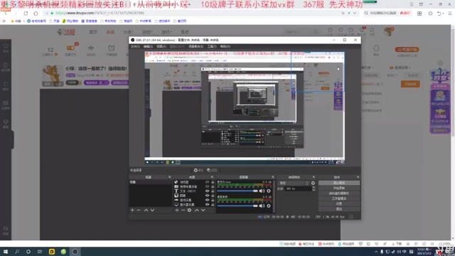Open browser hamburger main menu
This screenshot has width=455, height=256.
point(450,14)
